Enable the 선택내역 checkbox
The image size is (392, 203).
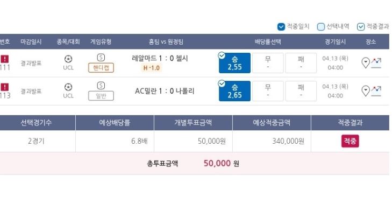click(x=321, y=27)
